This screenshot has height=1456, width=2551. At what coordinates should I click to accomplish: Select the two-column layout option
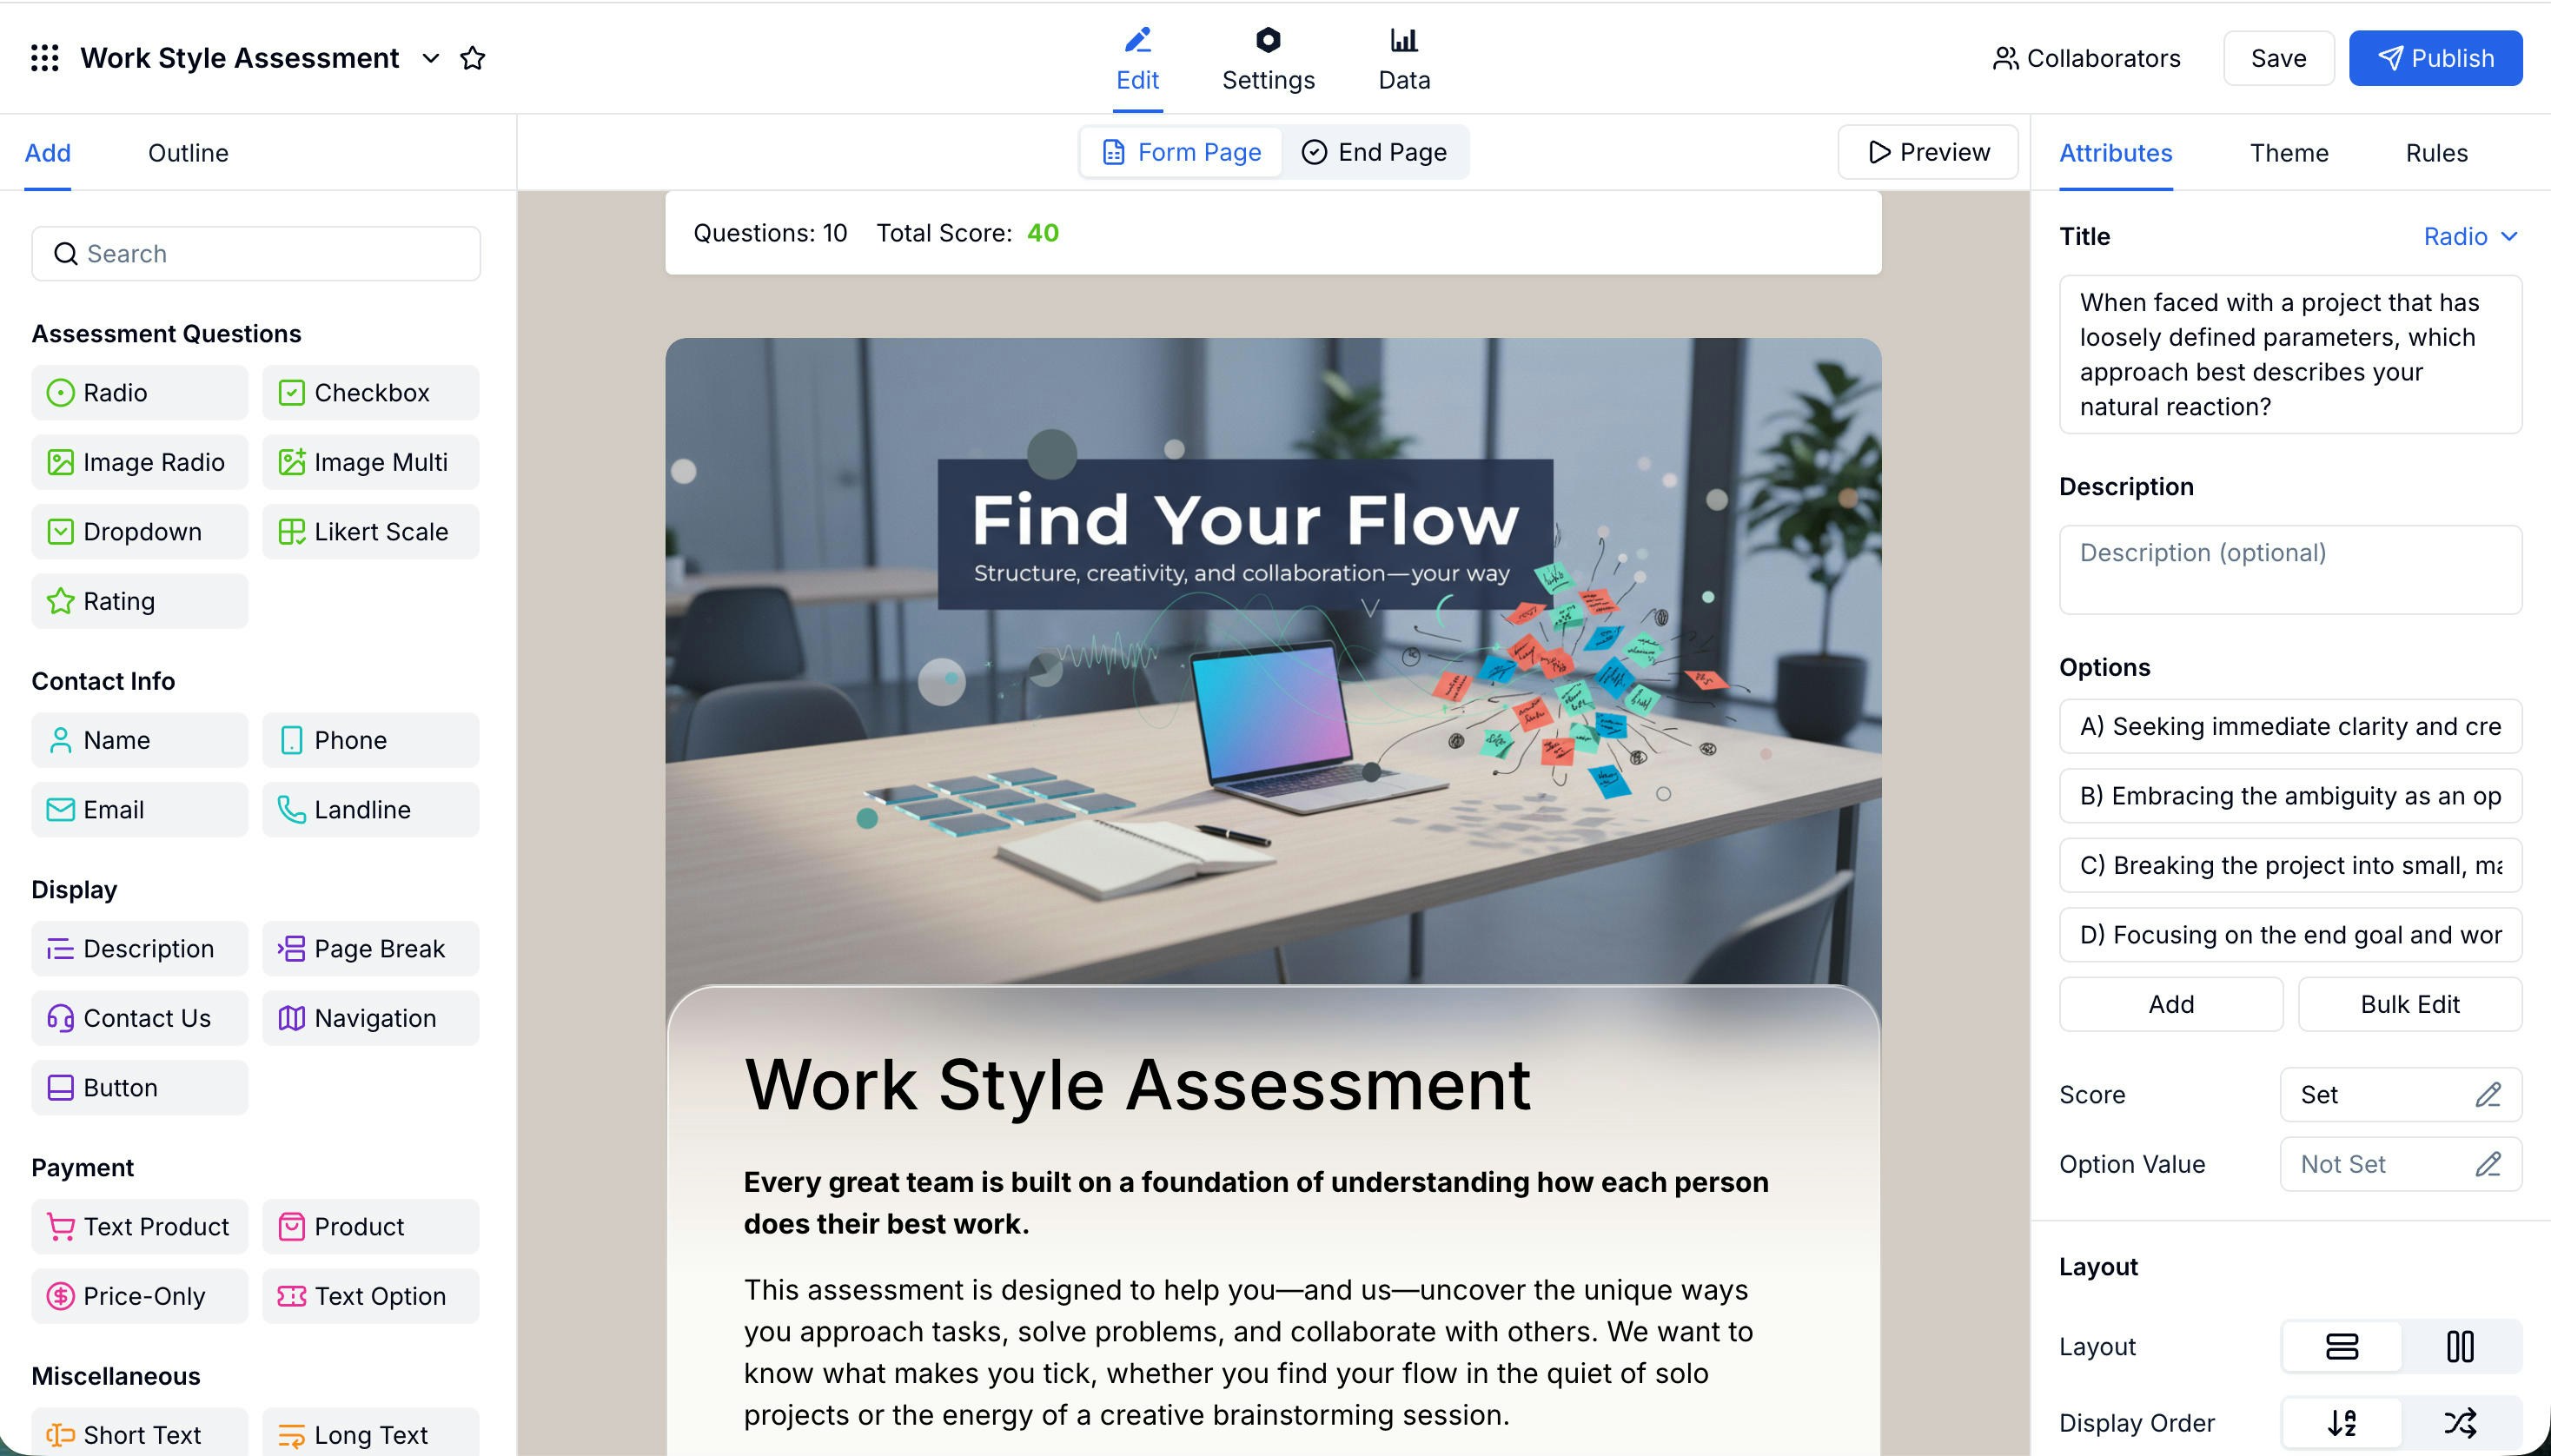(x=2460, y=1346)
